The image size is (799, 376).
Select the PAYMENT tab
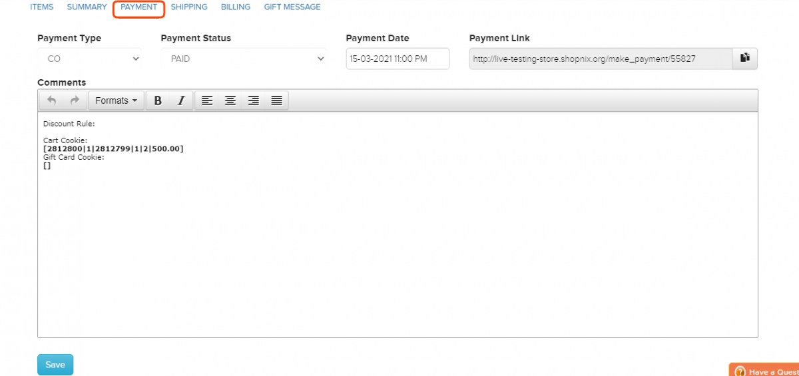click(138, 7)
